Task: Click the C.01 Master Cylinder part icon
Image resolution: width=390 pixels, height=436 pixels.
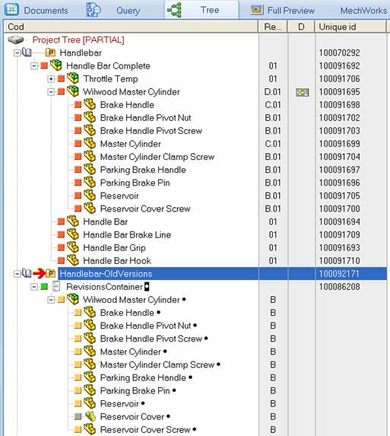Action: [90, 143]
